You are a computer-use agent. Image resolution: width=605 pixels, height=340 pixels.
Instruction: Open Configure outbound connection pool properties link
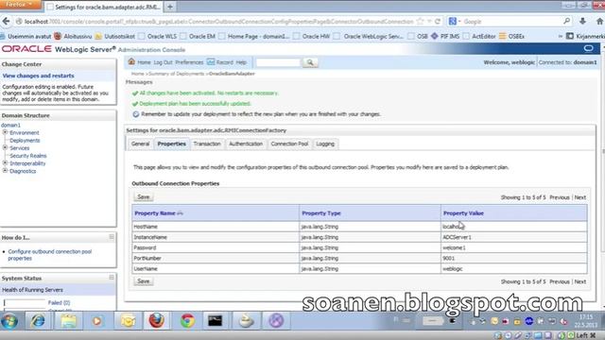pyautogui.click(x=50, y=255)
